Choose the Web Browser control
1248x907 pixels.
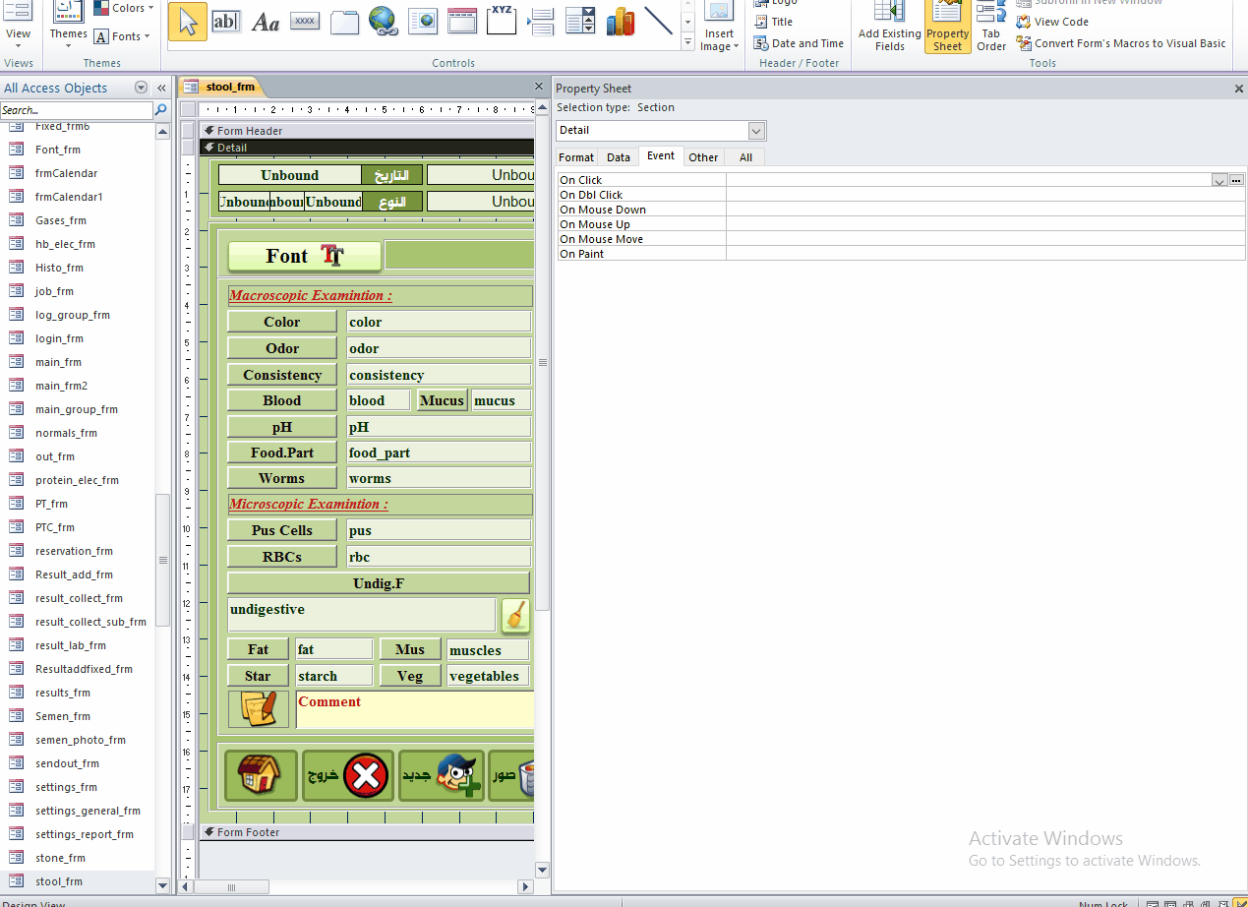[x=423, y=21]
